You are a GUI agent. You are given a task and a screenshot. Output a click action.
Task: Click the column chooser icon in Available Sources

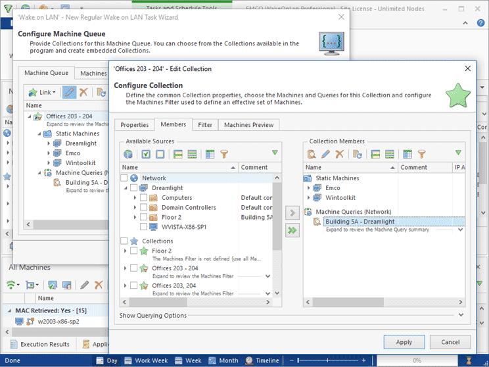pyautogui.click(x=210, y=155)
